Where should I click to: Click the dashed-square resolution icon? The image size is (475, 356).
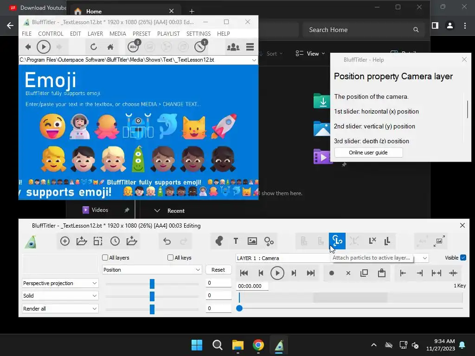click(x=98, y=241)
